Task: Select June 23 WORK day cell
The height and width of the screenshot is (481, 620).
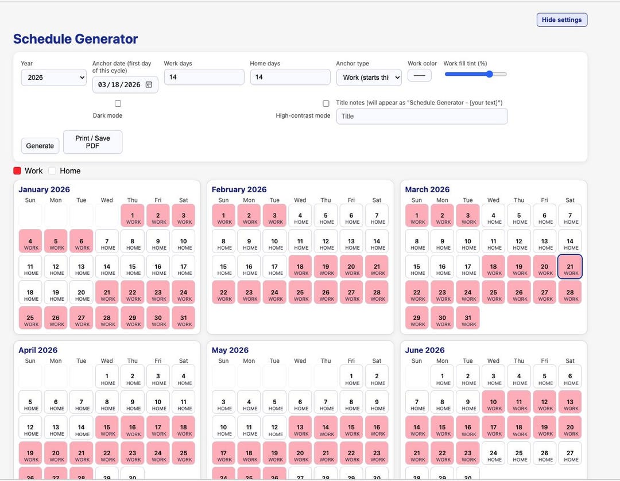Action: [x=468, y=453]
